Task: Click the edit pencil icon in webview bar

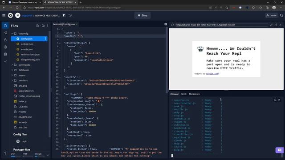Action: [x=271, y=25]
